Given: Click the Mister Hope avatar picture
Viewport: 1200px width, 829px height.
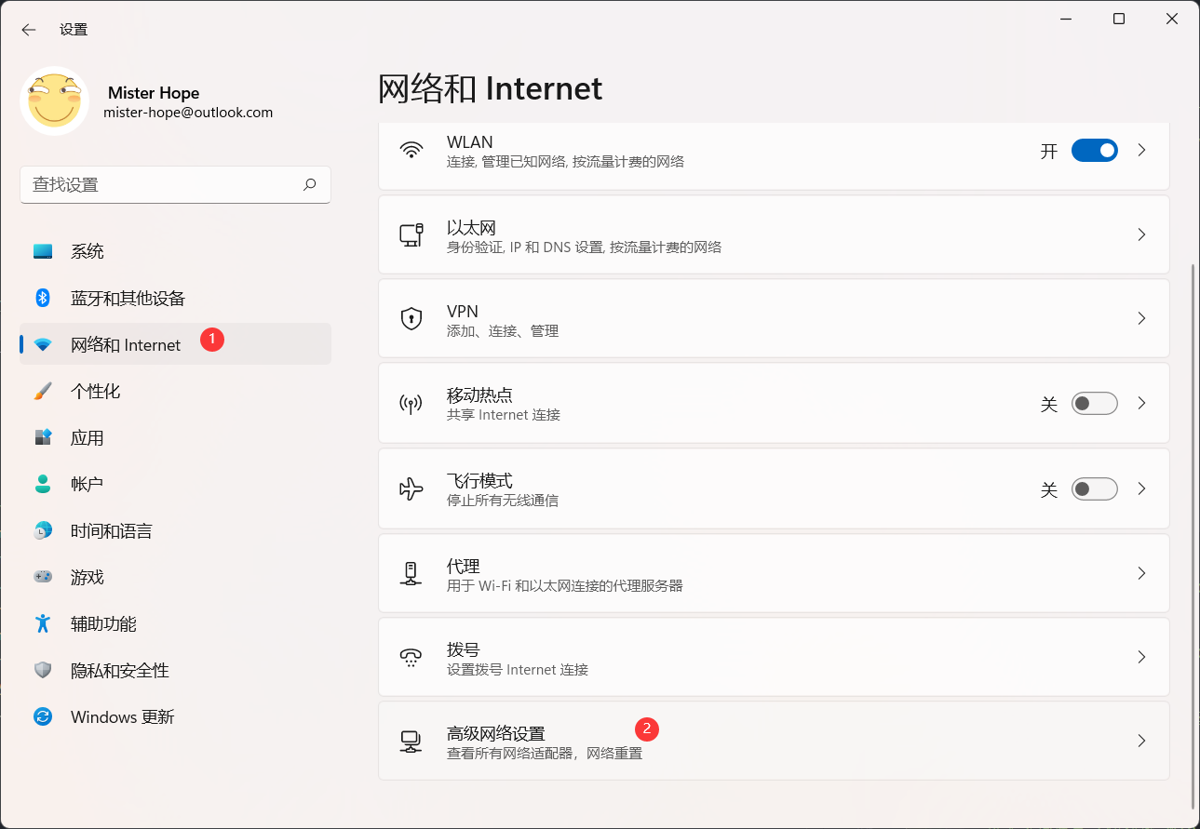Looking at the screenshot, I should [x=55, y=101].
